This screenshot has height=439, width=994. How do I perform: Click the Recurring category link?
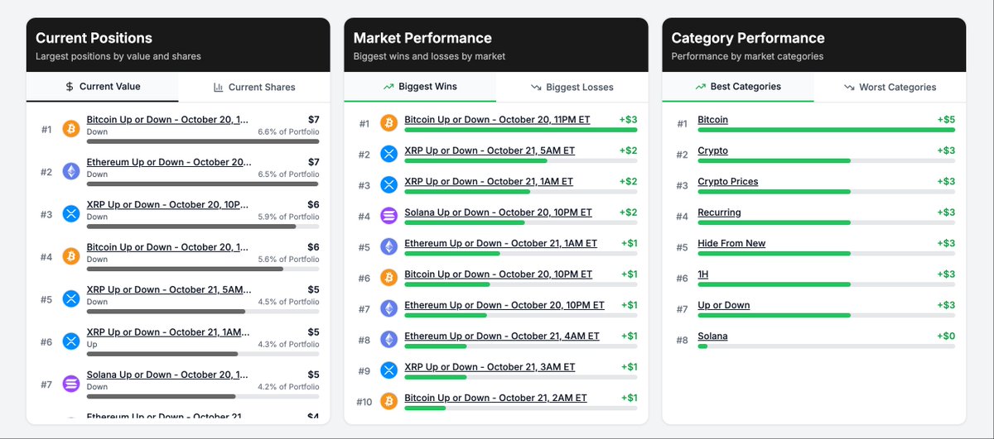click(719, 212)
